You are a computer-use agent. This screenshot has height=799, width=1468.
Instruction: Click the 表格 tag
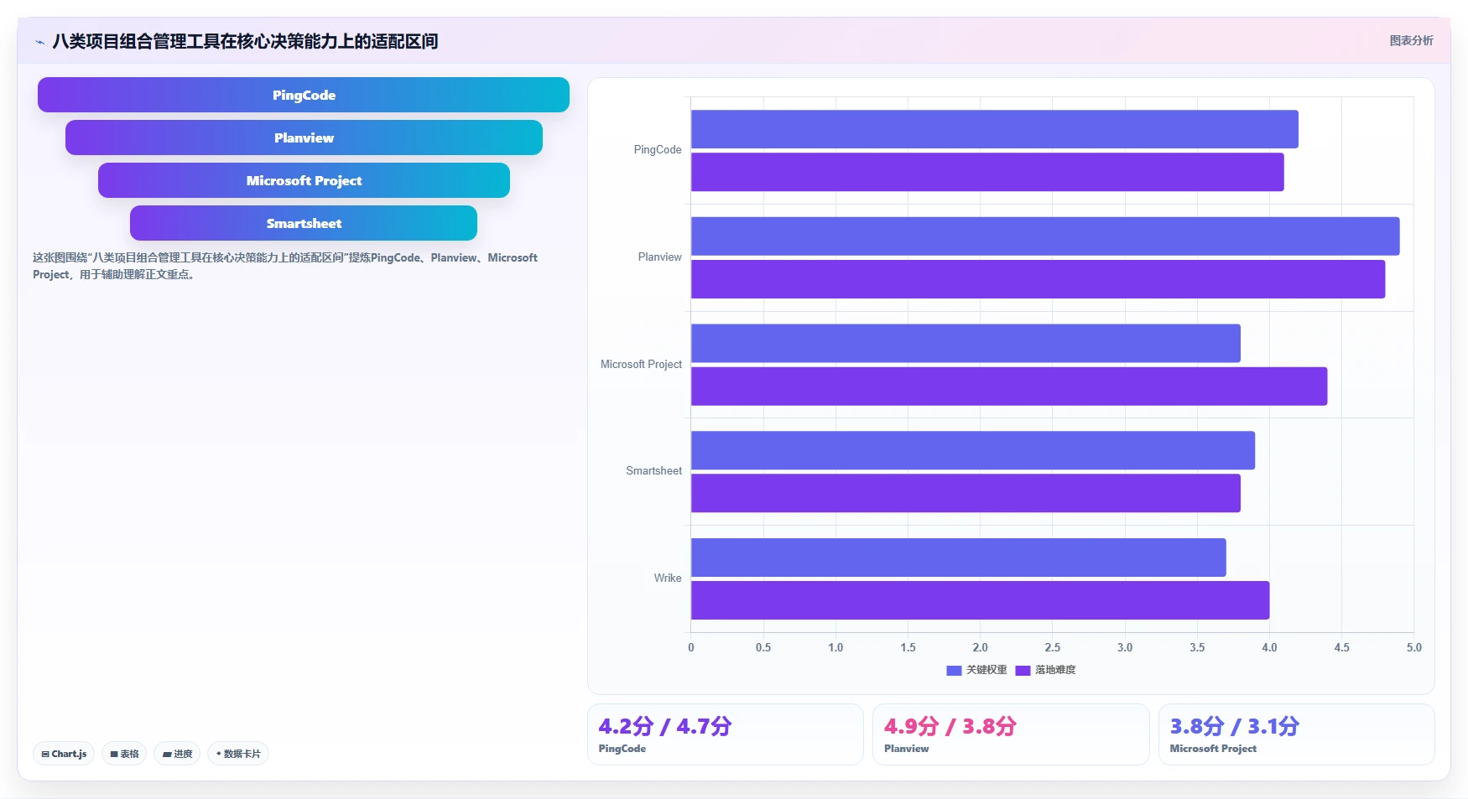[x=124, y=754]
